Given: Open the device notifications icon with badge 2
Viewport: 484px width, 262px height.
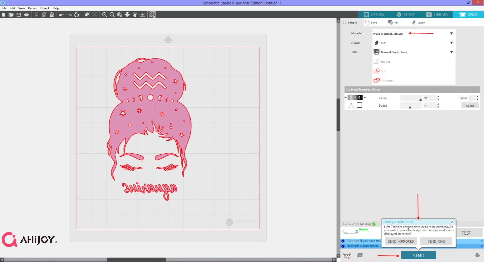Looking at the screenshot, I should click(x=347, y=256).
